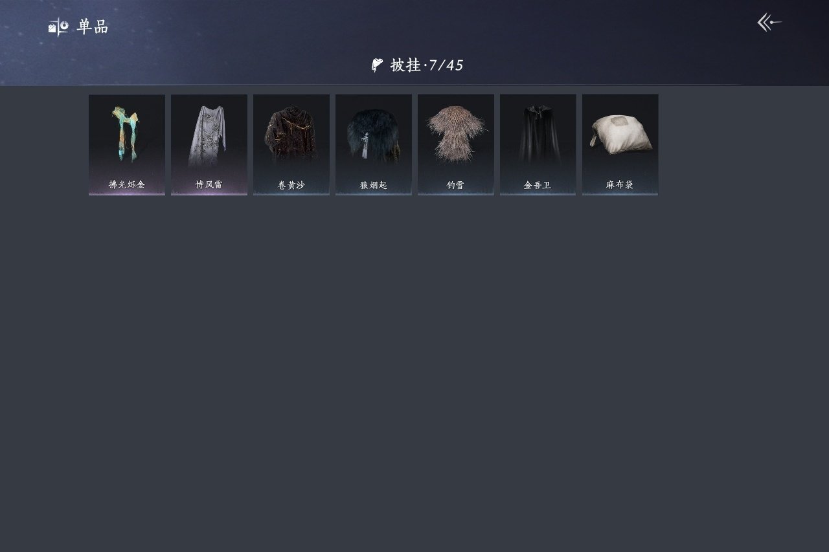Select the 拂光烁金 iridescent scarf image
The width and height of the screenshot is (829, 552).
[127, 135]
